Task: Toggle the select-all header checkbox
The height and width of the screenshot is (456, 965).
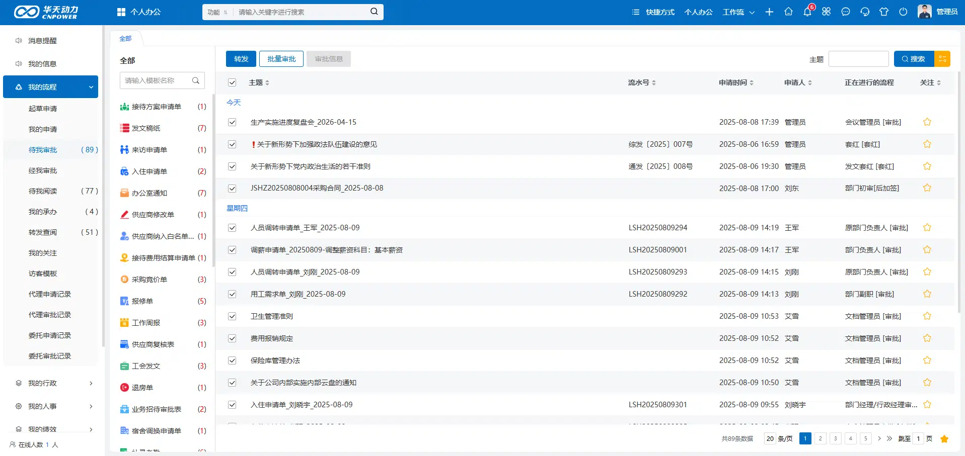Action: (232, 82)
